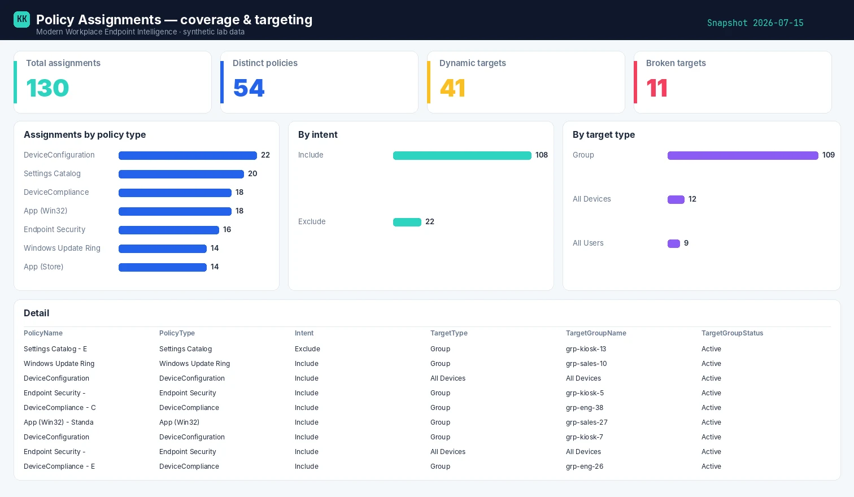Click the Detail section heading
This screenshot has height=497, width=854.
[36, 313]
